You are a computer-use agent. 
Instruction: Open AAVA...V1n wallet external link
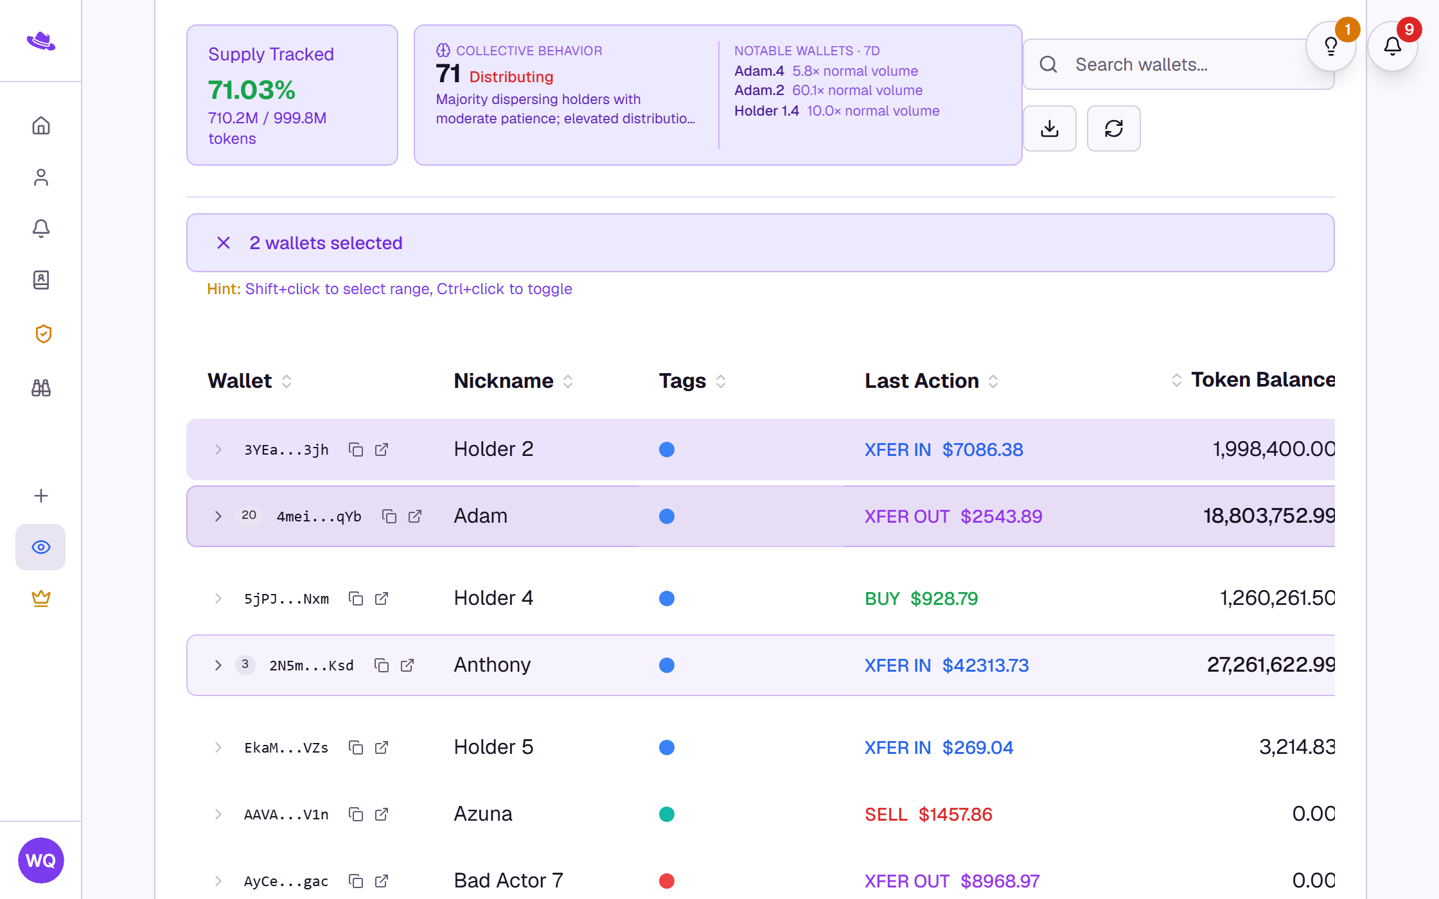pos(382,814)
